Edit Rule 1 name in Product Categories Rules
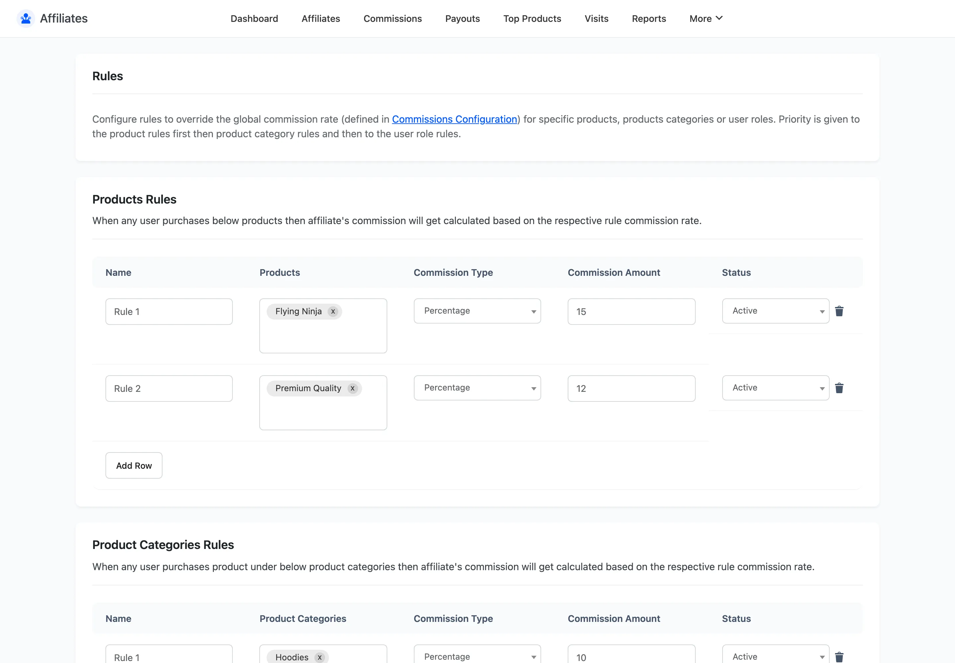Screen dimensions: 955x663 point(169,654)
